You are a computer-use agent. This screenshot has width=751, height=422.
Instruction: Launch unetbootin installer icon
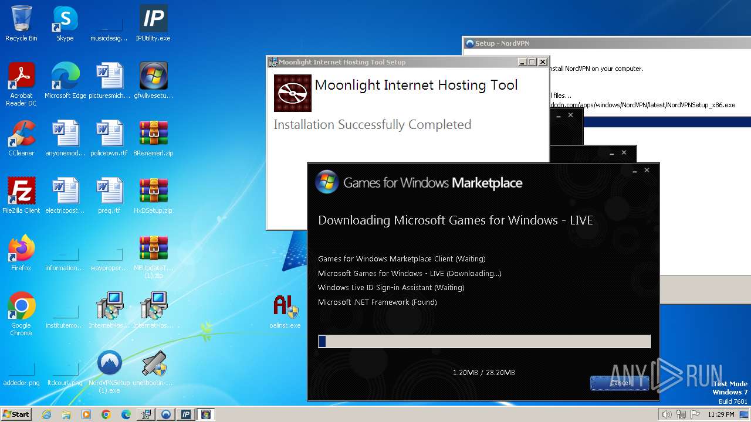coord(153,368)
